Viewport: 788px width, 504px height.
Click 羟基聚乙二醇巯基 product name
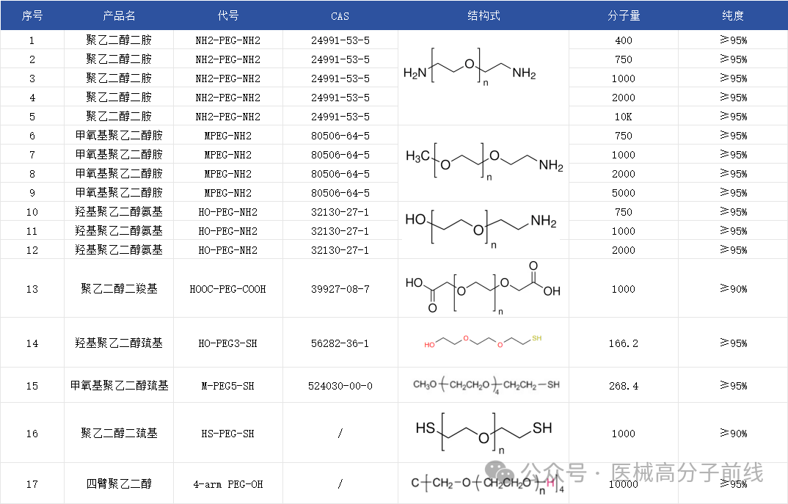pyautogui.click(x=119, y=343)
